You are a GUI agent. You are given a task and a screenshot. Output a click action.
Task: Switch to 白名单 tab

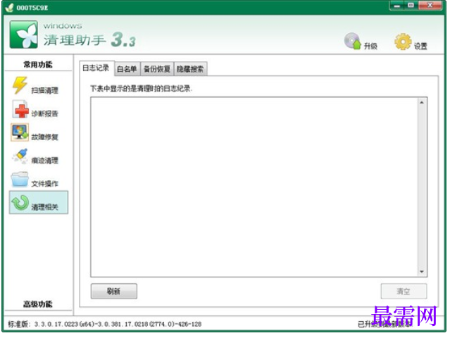pyautogui.click(x=127, y=69)
